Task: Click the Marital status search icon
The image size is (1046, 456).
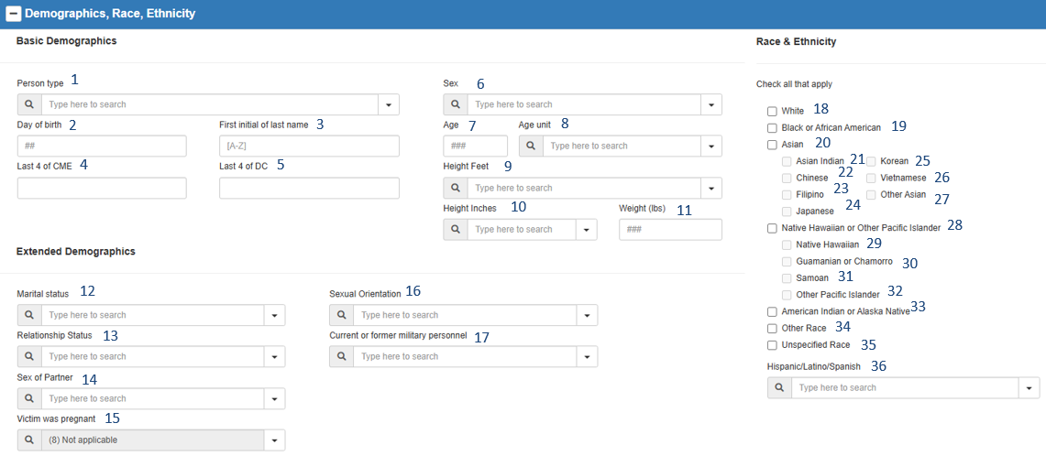Action: pyautogui.click(x=28, y=315)
